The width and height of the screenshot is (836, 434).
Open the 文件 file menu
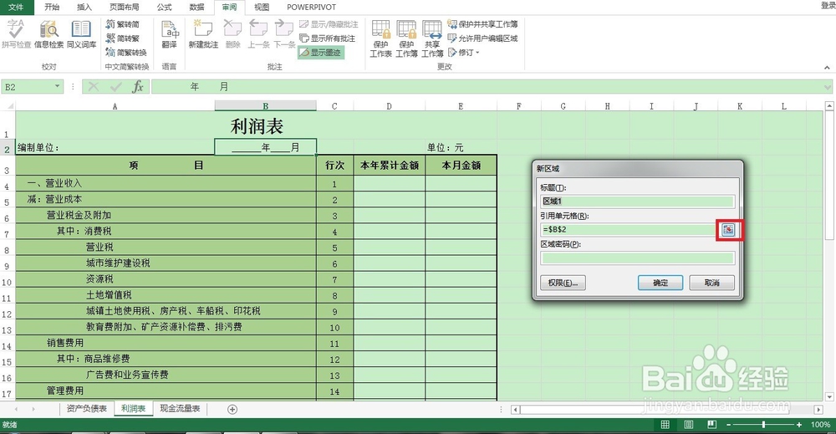(16, 7)
